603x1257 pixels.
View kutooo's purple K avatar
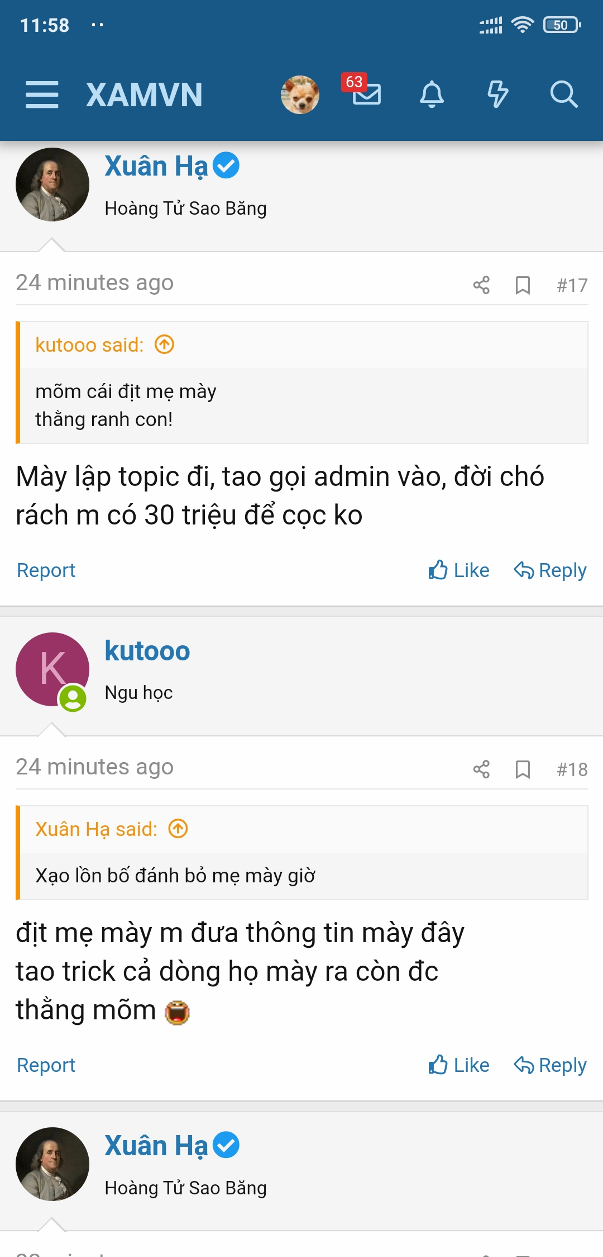(52, 669)
